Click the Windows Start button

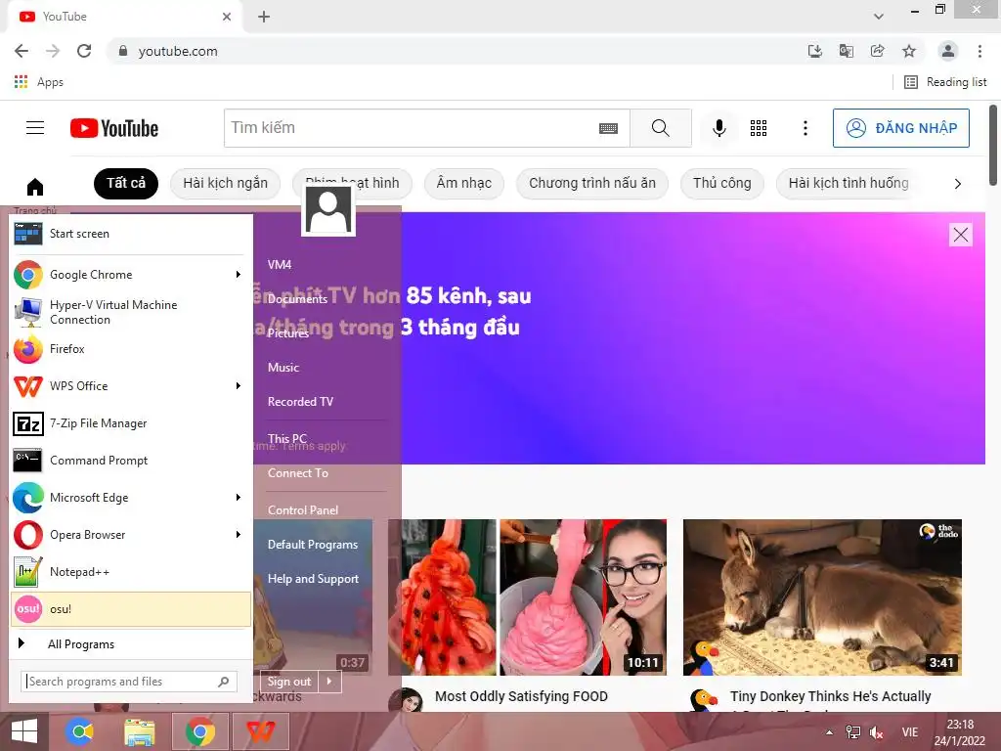[x=24, y=731]
